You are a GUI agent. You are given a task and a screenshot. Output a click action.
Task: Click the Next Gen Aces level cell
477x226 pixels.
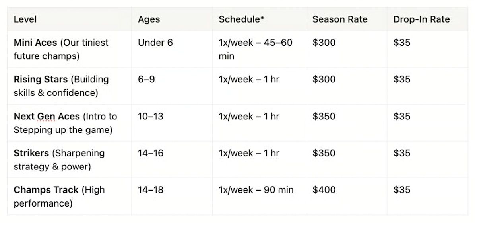(x=65, y=123)
